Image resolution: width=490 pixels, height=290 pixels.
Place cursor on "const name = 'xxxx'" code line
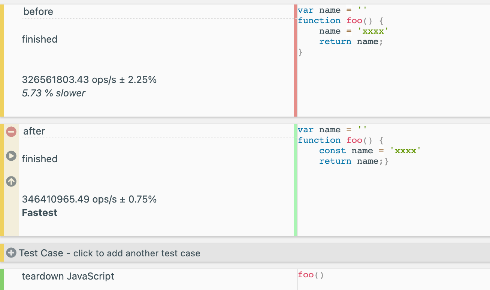[x=370, y=151]
